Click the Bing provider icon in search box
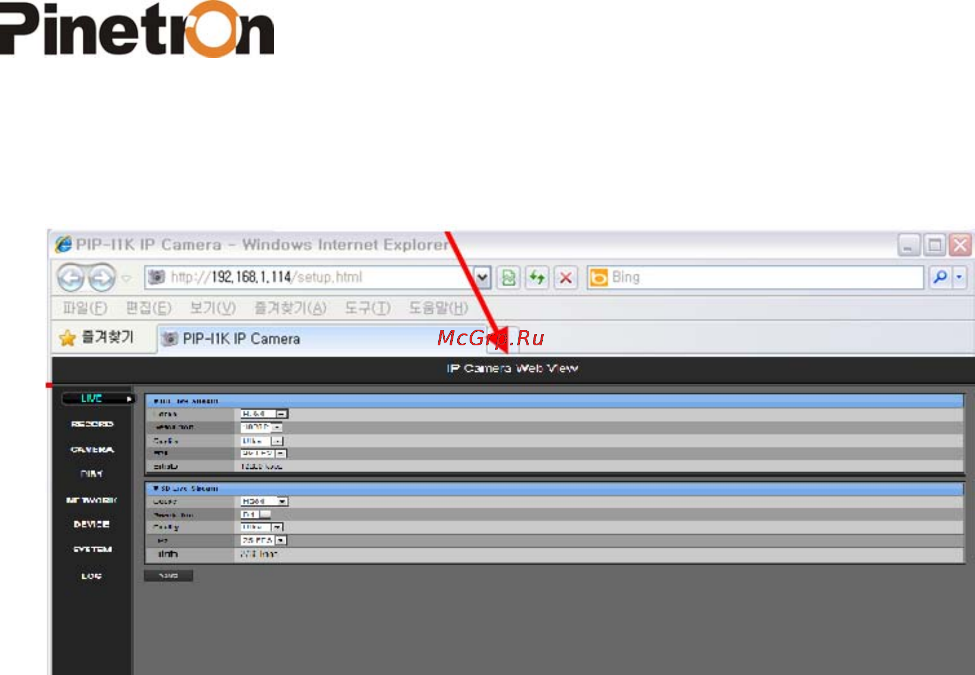Viewport: 975px width, 675px height. (x=598, y=278)
